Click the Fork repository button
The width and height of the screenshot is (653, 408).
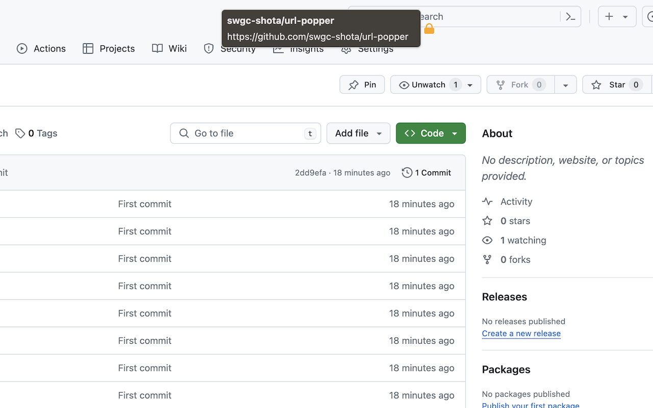pos(520,85)
